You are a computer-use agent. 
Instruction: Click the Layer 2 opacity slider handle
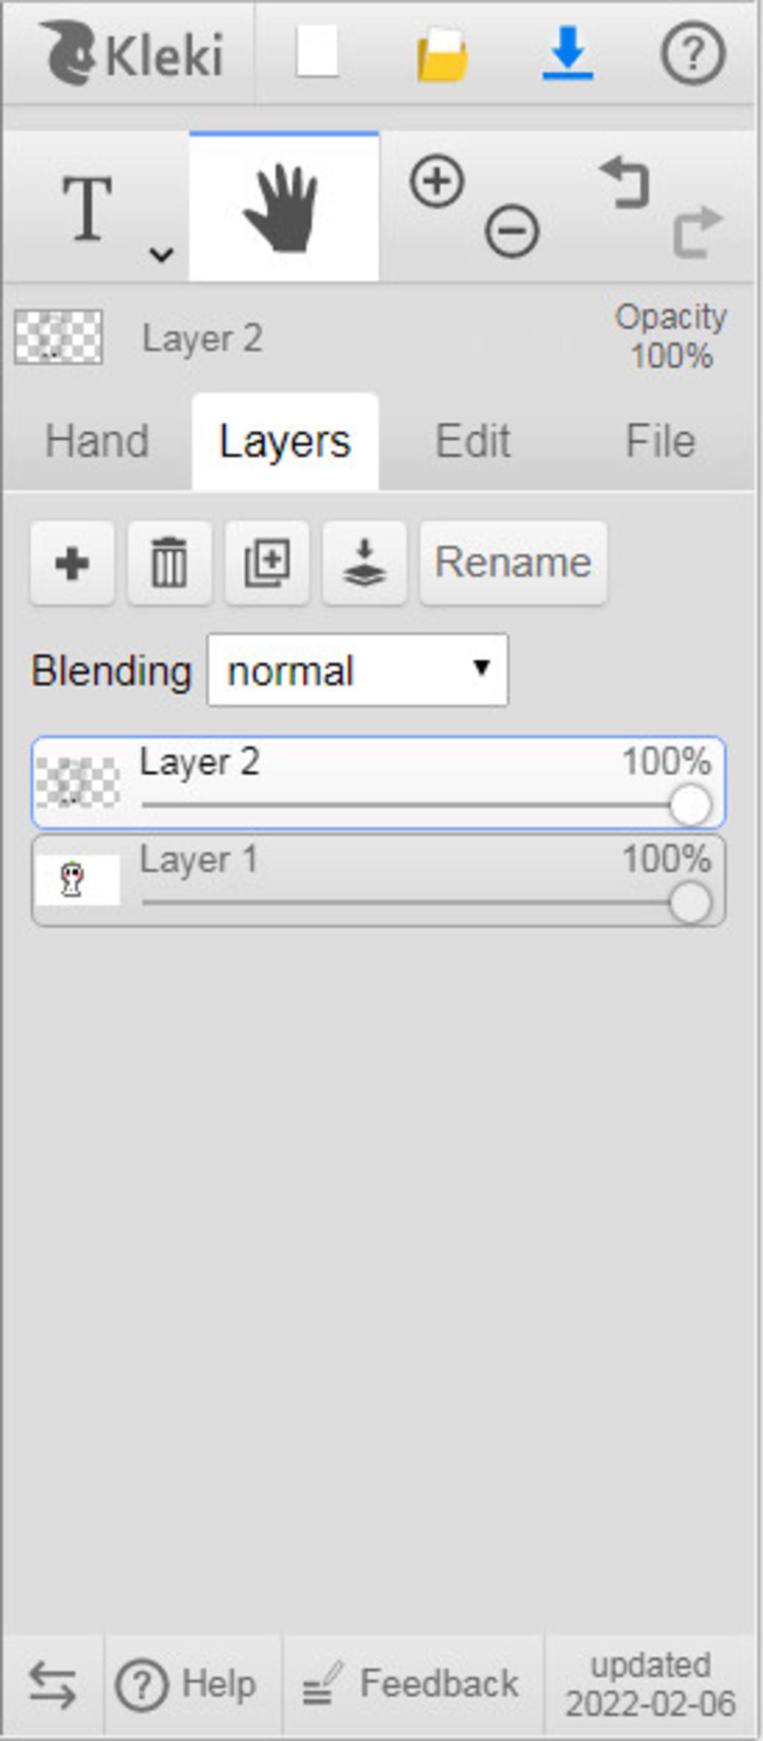pyautogui.click(x=690, y=806)
